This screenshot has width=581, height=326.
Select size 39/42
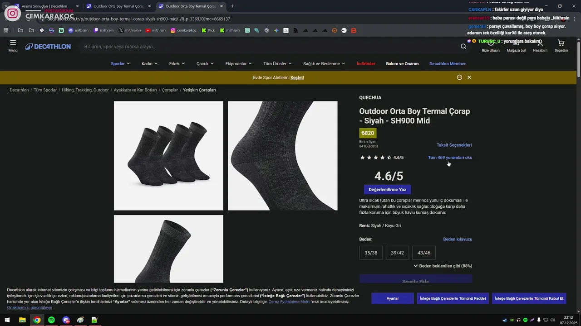(x=397, y=253)
